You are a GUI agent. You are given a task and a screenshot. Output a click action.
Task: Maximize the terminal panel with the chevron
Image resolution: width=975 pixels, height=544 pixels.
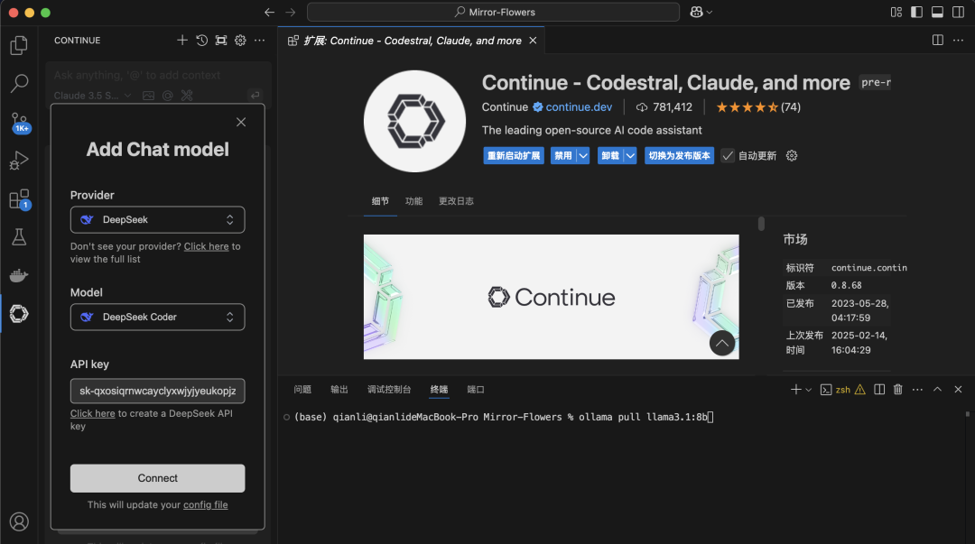[x=938, y=389]
